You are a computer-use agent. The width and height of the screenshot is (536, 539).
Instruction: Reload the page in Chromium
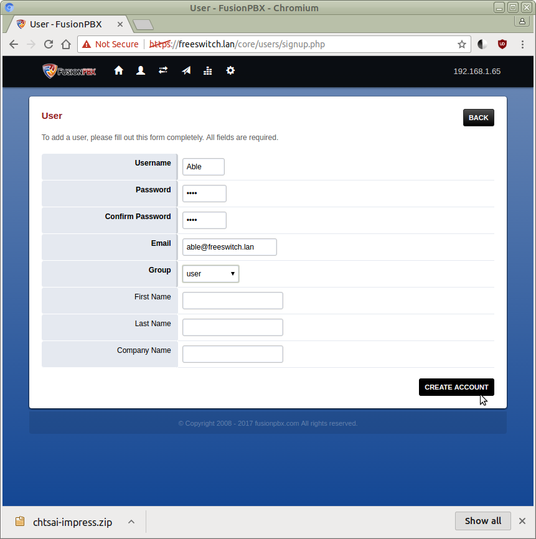coord(49,44)
